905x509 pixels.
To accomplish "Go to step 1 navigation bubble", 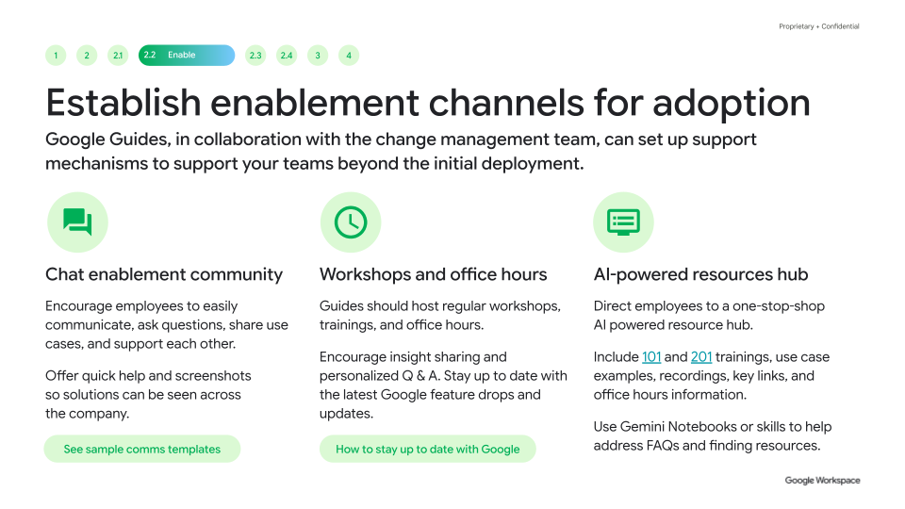I will click(56, 56).
